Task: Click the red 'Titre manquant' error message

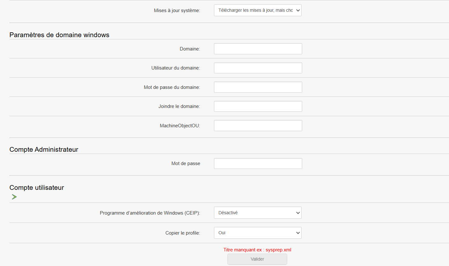Action: pyautogui.click(x=257, y=250)
